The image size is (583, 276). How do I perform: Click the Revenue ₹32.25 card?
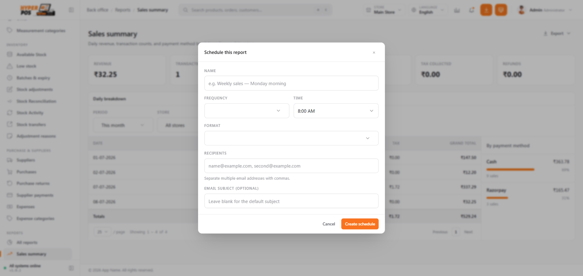tap(127, 70)
